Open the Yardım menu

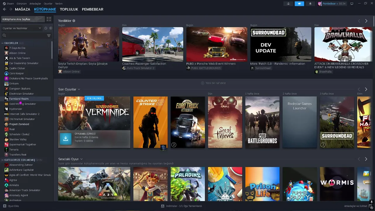pyautogui.click(x=59, y=4)
